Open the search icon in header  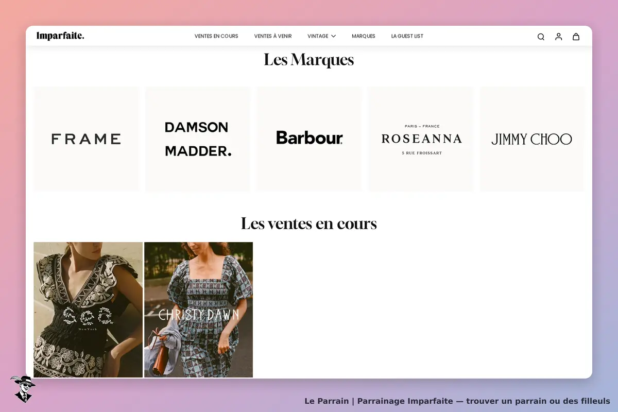click(541, 37)
